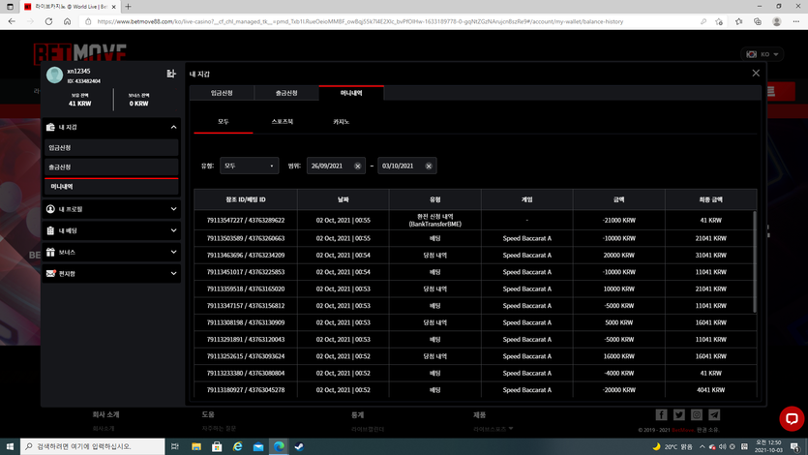This screenshot has height=455, width=808.
Task: Open the KO language dropdown
Action: click(x=763, y=54)
